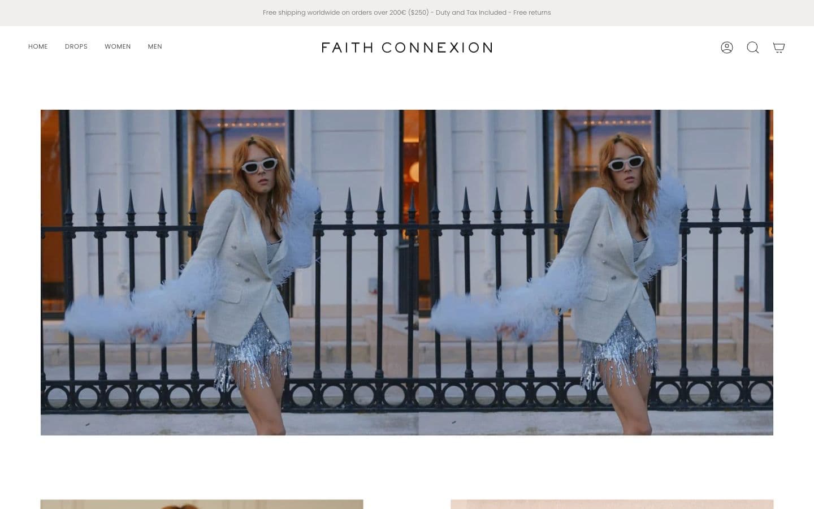Viewport: 814px width, 509px height.
Task: Open the account profile icon
Action: tap(727, 48)
